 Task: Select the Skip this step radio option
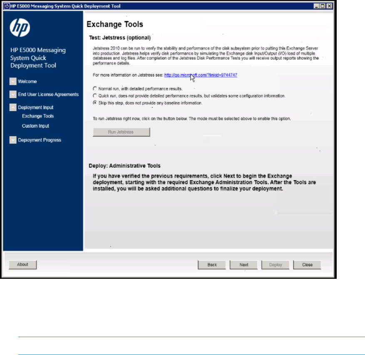95,103
